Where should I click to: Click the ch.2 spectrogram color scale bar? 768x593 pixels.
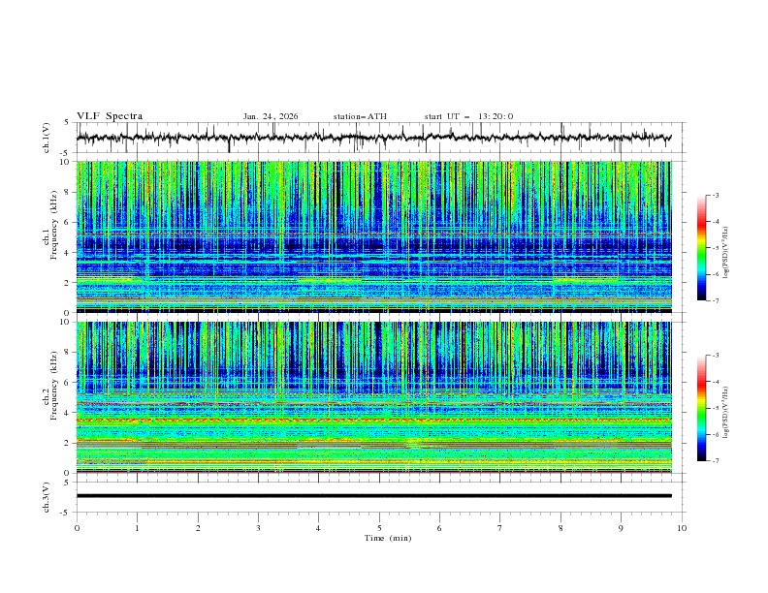pos(701,408)
